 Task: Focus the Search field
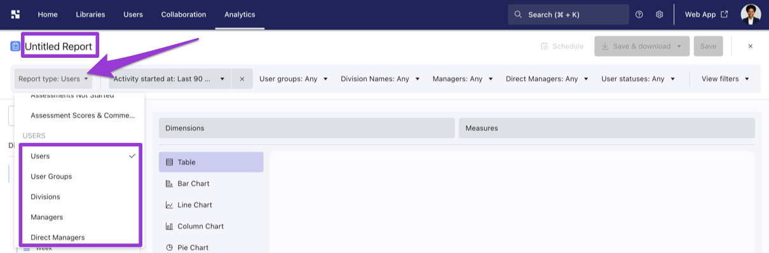[568, 15]
